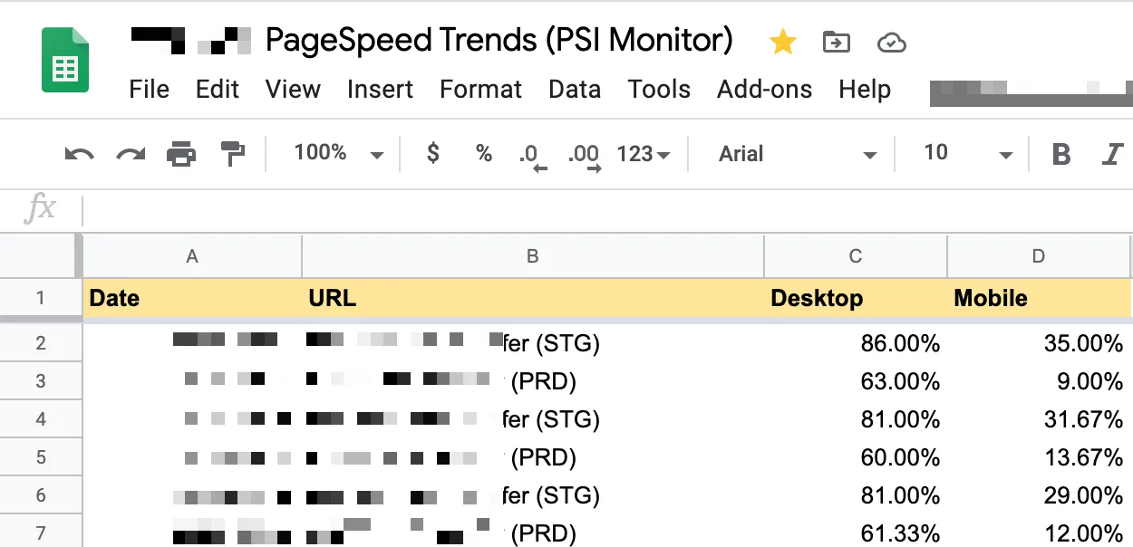Select cell showing 9.00%
Screen dimensions: 1133x547
click(x=1039, y=381)
